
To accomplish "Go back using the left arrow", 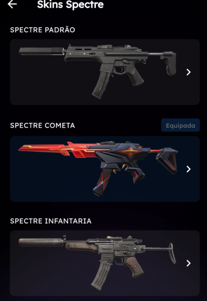I will tap(12, 4).
